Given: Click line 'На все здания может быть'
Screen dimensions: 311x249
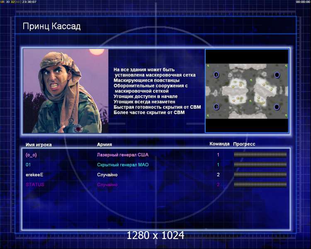Looking at the screenshot, I should click(144, 70).
